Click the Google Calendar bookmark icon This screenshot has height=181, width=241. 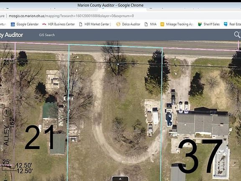(x=13, y=24)
